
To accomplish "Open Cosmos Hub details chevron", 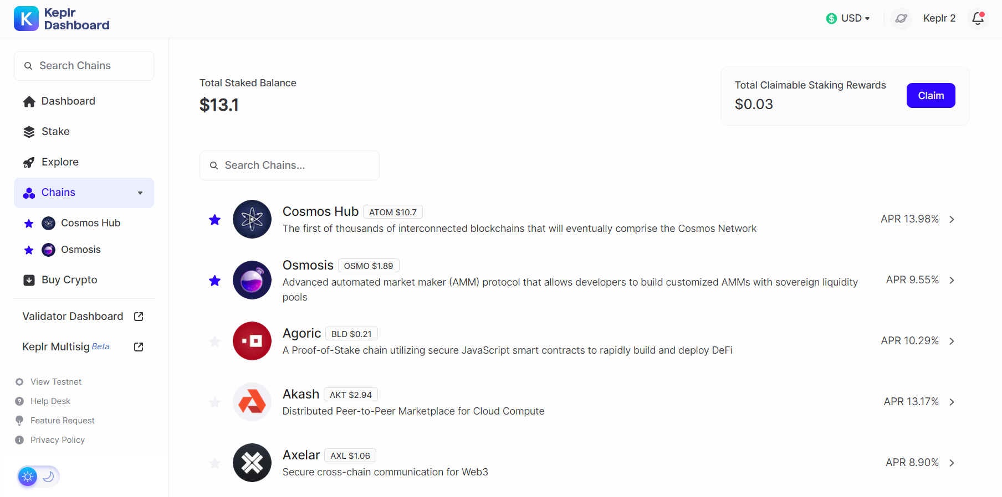I will pos(952,219).
